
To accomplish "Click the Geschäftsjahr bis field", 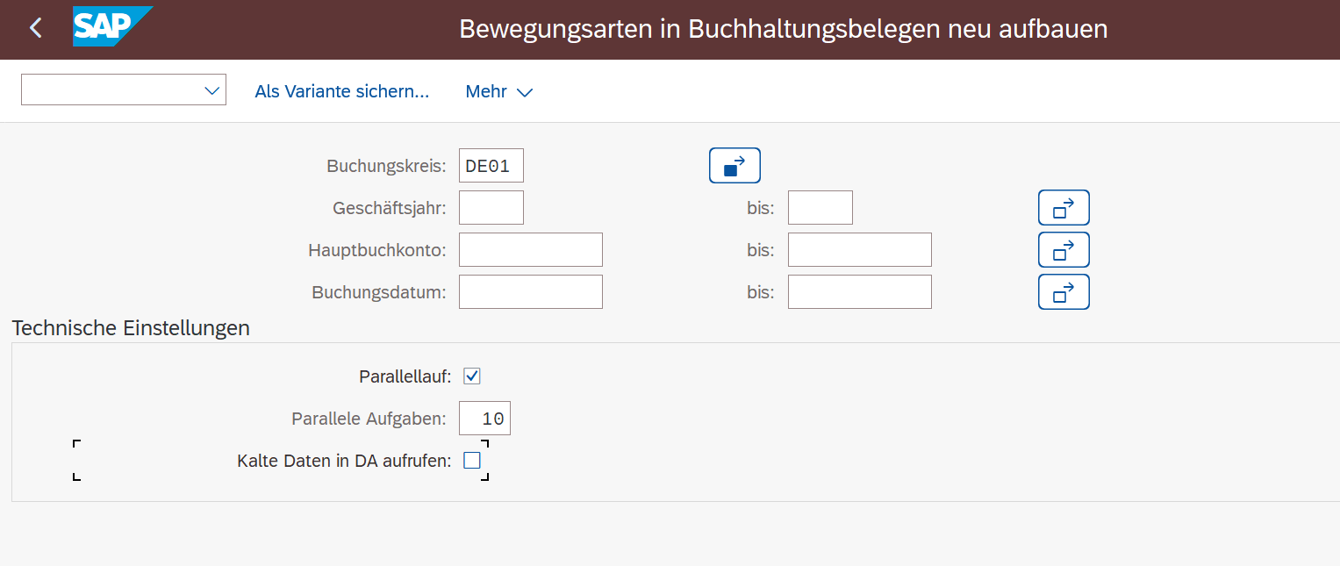I will [x=820, y=208].
